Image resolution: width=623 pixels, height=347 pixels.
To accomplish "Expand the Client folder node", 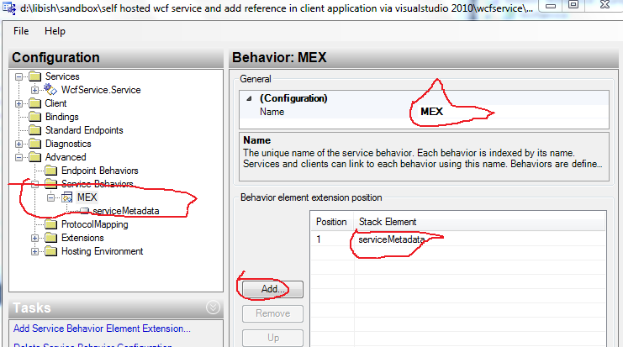I will [x=18, y=103].
